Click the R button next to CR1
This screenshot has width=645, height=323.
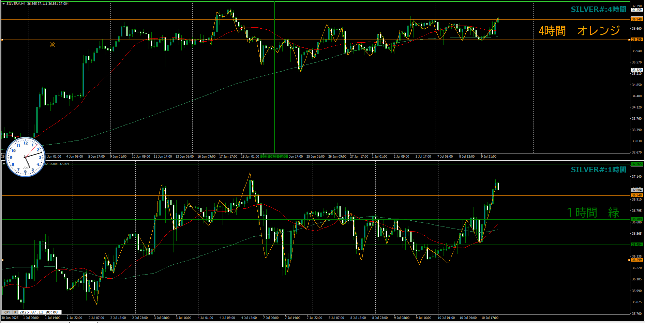(x=15, y=312)
